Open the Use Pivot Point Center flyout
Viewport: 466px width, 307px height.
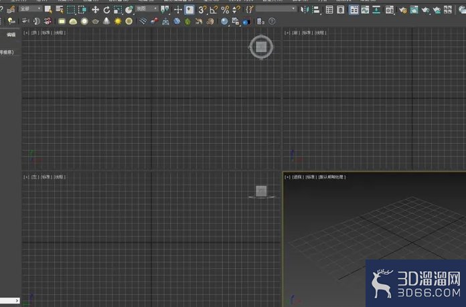coord(165,10)
